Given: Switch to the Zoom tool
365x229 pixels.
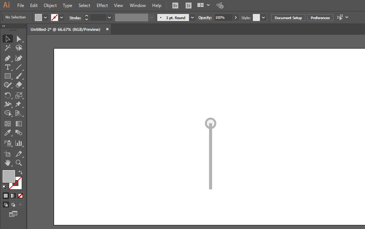Looking at the screenshot, I should (x=19, y=163).
